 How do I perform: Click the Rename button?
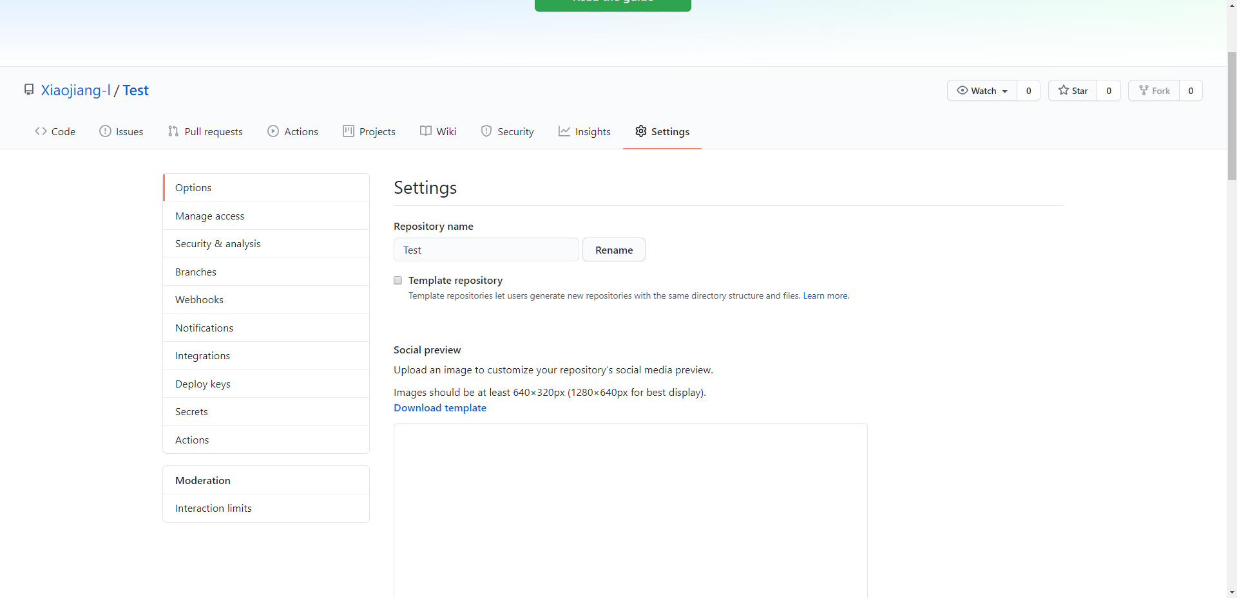point(613,250)
